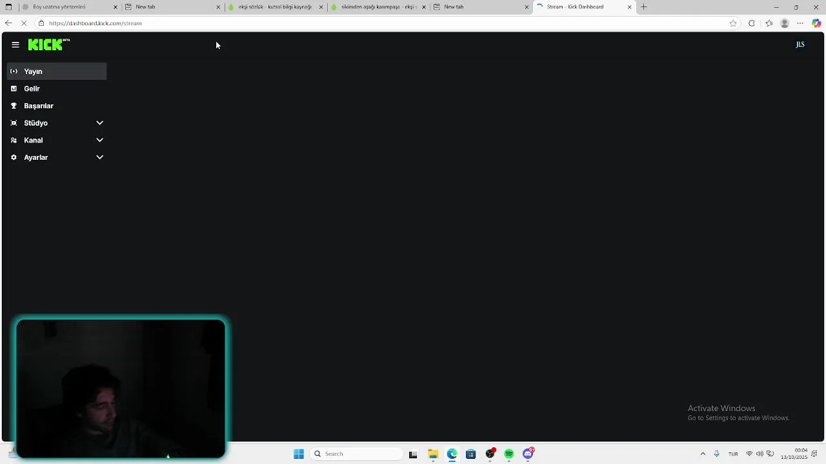Stop page loading button
Image resolution: width=826 pixels, height=464 pixels.
click(x=24, y=23)
